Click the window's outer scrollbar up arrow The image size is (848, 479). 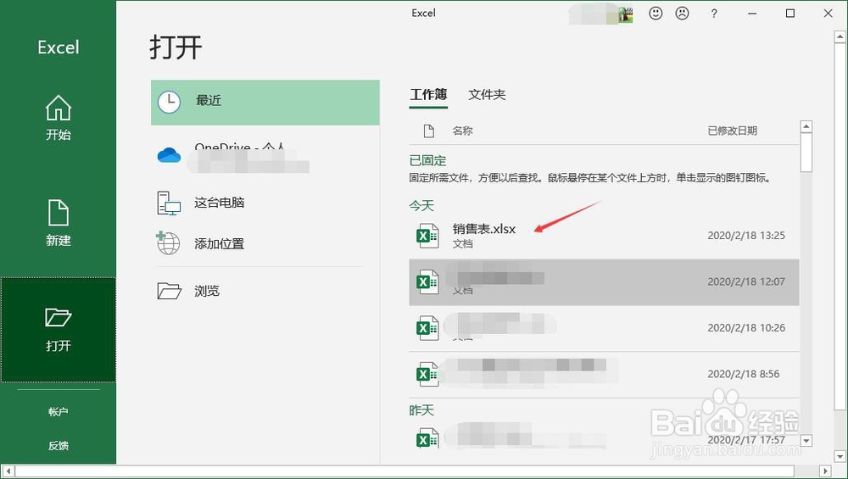(x=840, y=36)
